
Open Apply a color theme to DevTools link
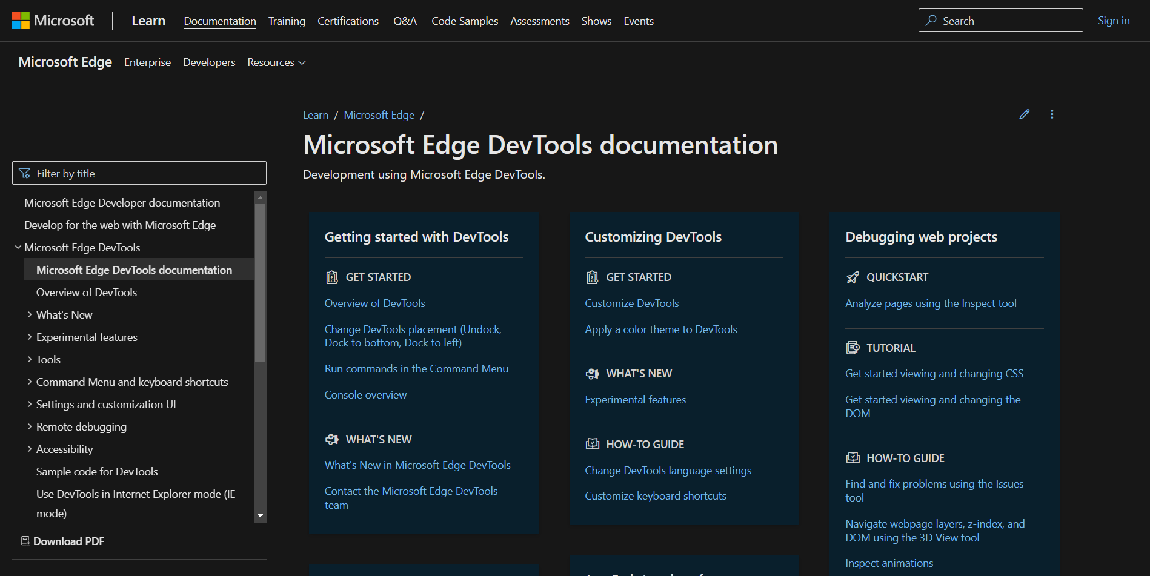[661, 329]
